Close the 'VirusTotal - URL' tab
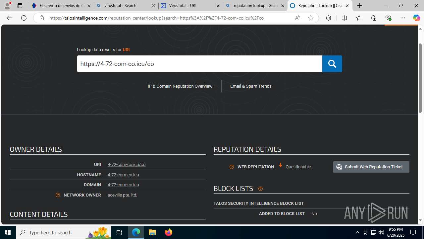 tap(218, 6)
